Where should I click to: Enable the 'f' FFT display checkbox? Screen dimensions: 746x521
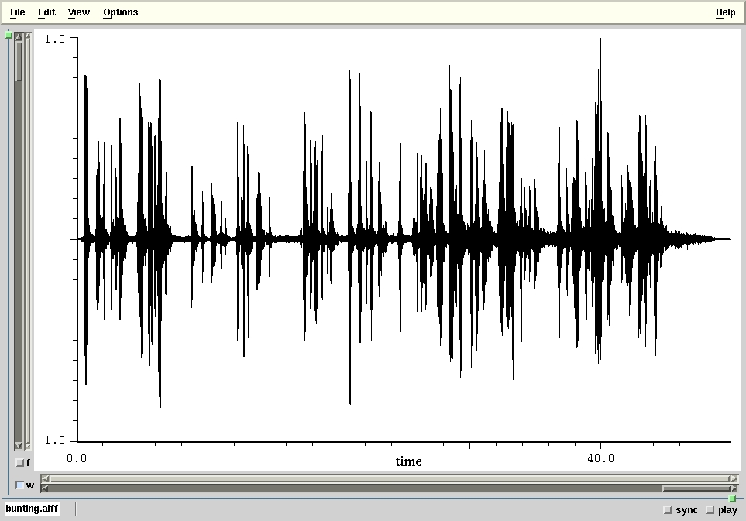coord(20,463)
